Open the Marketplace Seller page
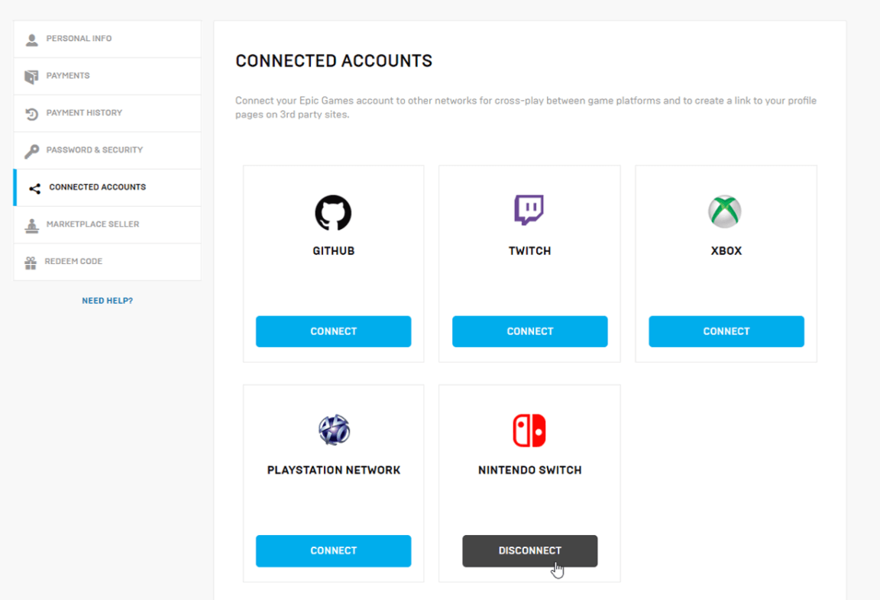The width and height of the screenshot is (880, 600). (107, 224)
